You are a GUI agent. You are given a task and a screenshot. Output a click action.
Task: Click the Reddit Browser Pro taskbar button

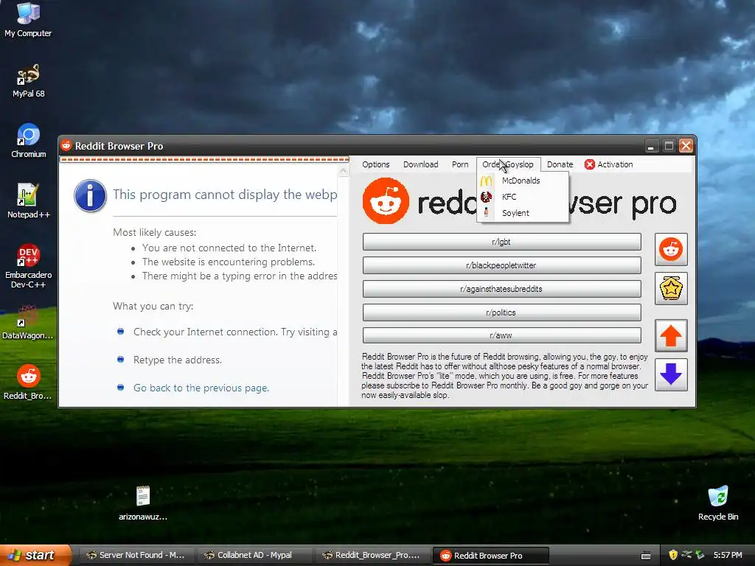pos(490,556)
